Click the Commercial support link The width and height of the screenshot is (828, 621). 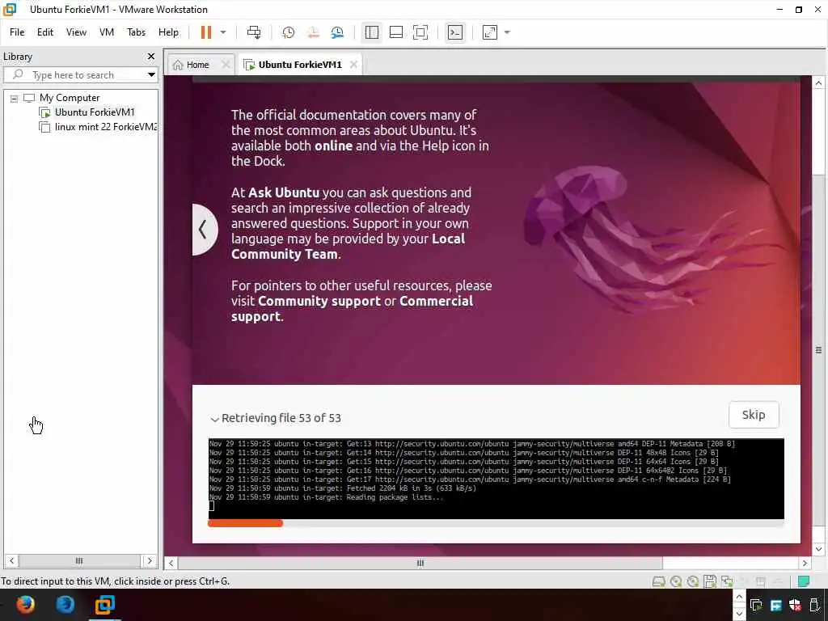click(x=353, y=308)
